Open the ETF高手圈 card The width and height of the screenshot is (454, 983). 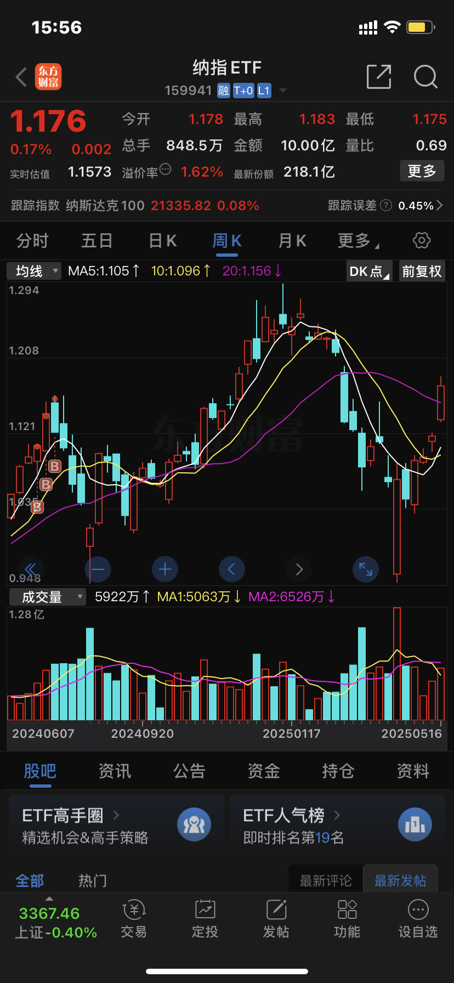coord(116,824)
